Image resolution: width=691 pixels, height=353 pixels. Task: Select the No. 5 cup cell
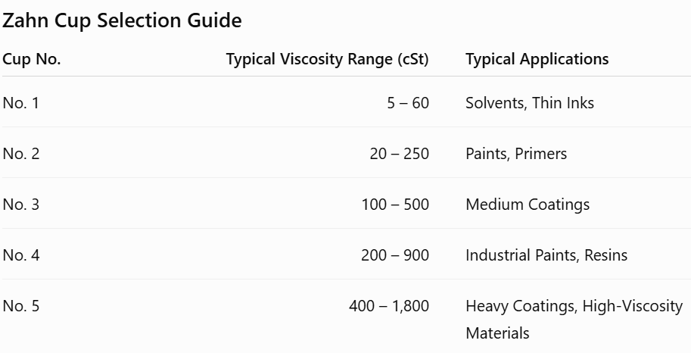[20, 306]
